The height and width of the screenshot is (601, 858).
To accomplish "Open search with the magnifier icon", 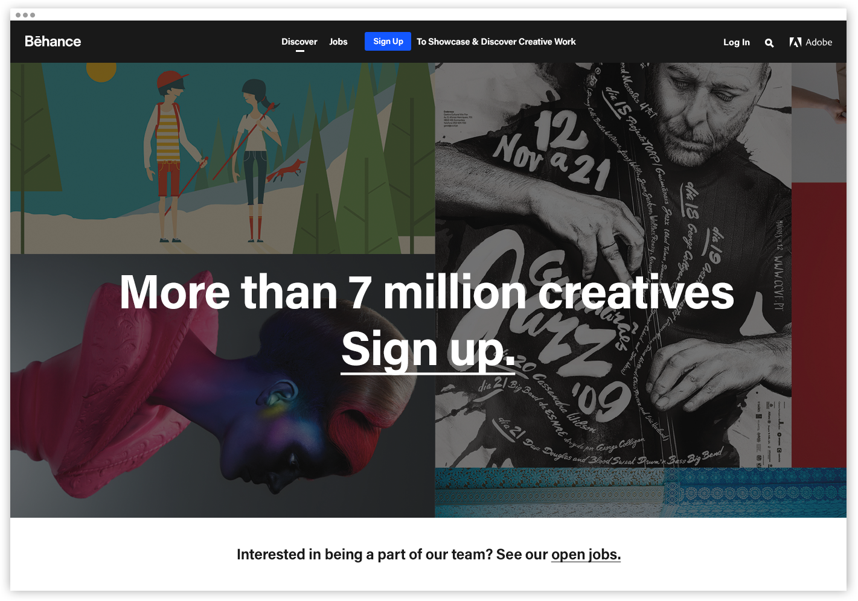I will point(769,43).
